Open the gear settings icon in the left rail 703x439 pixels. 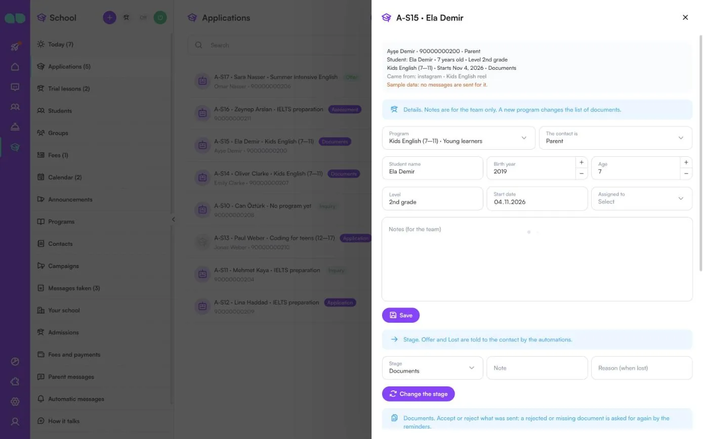click(15, 402)
